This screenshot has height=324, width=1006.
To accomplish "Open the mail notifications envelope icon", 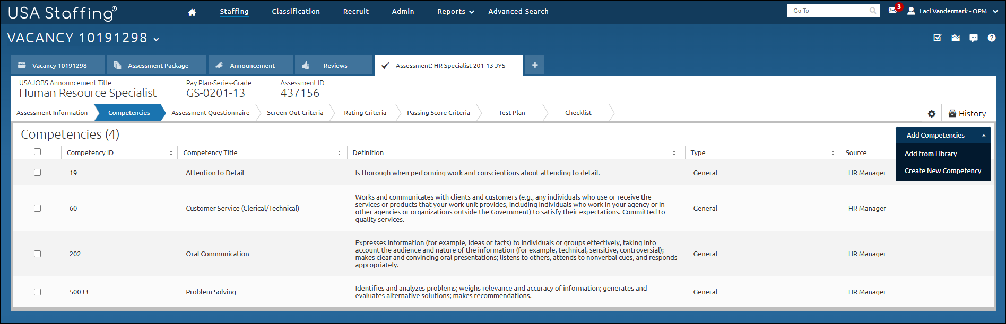I will click(x=892, y=11).
